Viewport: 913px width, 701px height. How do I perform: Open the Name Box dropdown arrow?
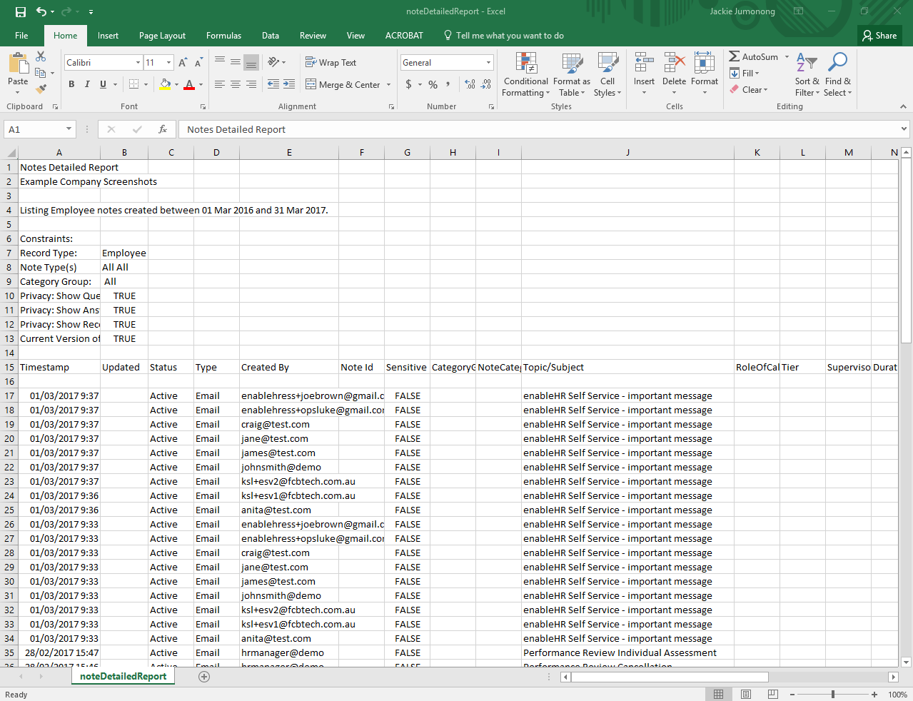69,129
